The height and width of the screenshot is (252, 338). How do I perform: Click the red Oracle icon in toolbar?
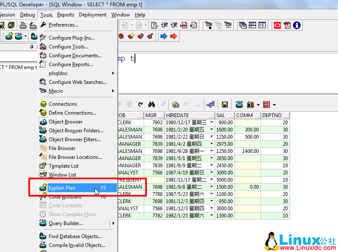coord(277,25)
